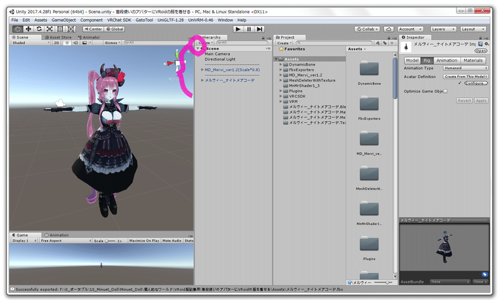Click Save search star icon
Viewport: 499px width, 300px height.
coord(392,43)
